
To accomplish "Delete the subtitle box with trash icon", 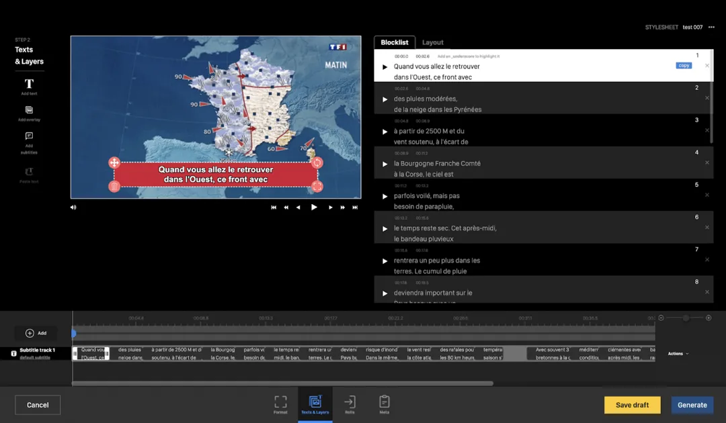I will pyautogui.click(x=114, y=186).
